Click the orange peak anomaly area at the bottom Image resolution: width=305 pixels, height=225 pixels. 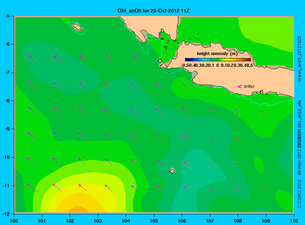pyautogui.click(x=79, y=209)
